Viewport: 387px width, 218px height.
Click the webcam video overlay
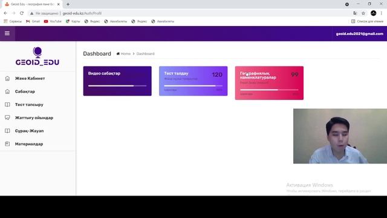(340, 136)
